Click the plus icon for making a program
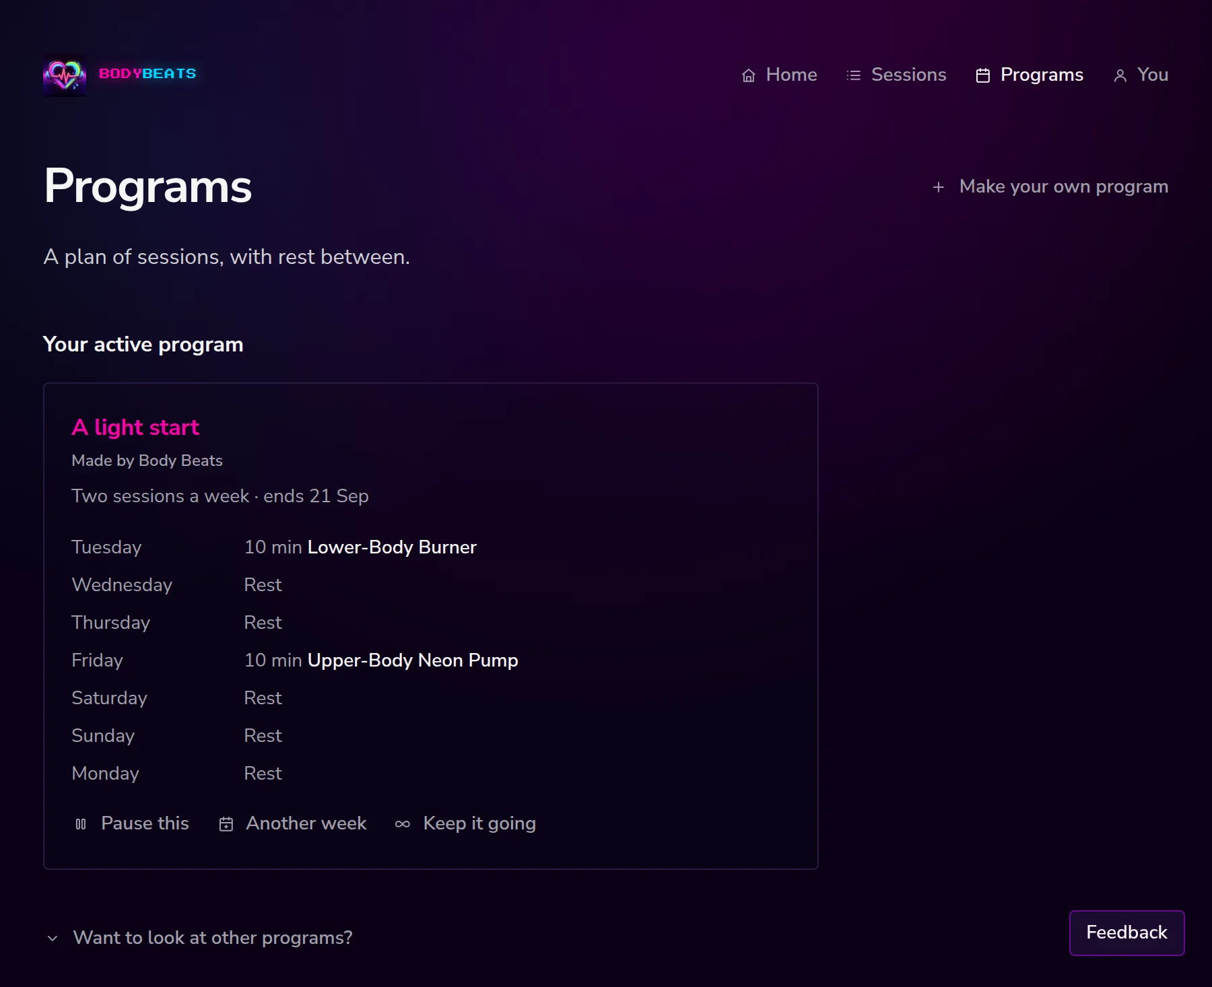1212x987 pixels. [x=938, y=187]
